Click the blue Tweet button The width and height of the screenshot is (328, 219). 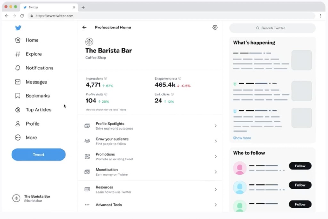(x=38, y=155)
